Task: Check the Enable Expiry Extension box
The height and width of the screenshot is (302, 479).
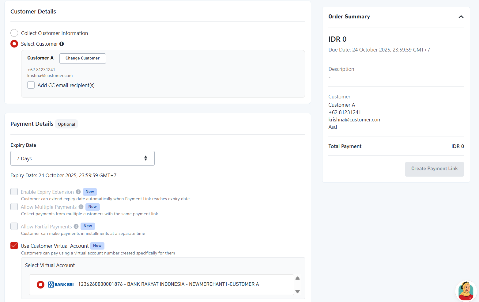Action: tap(14, 192)
